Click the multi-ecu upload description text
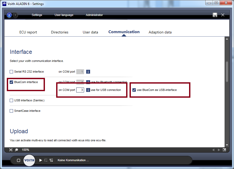The image size is (234, 169). tap(58, 140)
